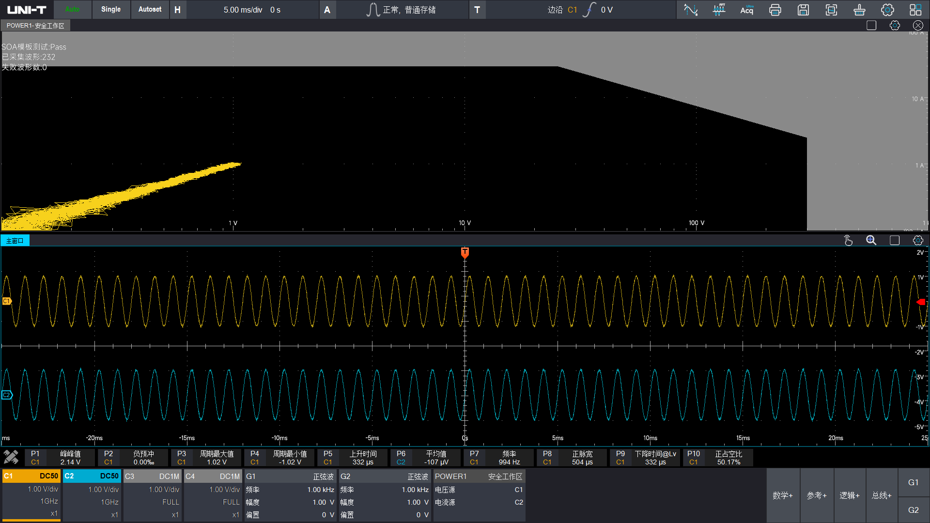Toggle channel C1 on or off
Image resolution: width=930 pixels, height=523 pixels.
[31, 476]
